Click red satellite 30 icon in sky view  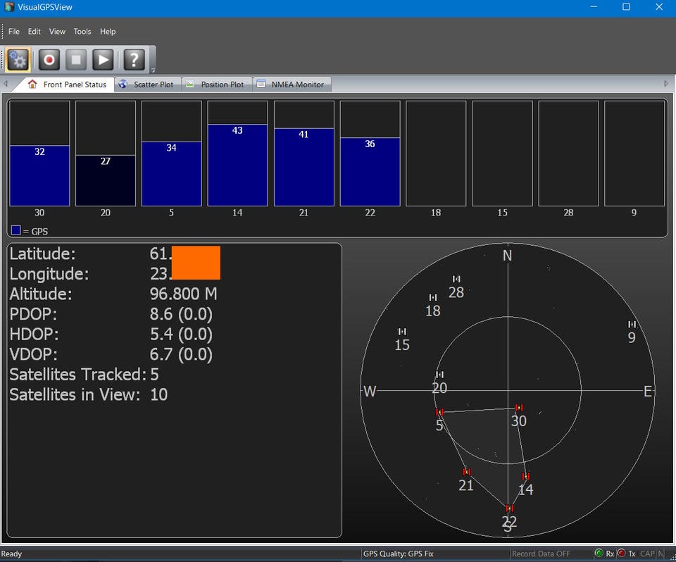tap(519, 408)
